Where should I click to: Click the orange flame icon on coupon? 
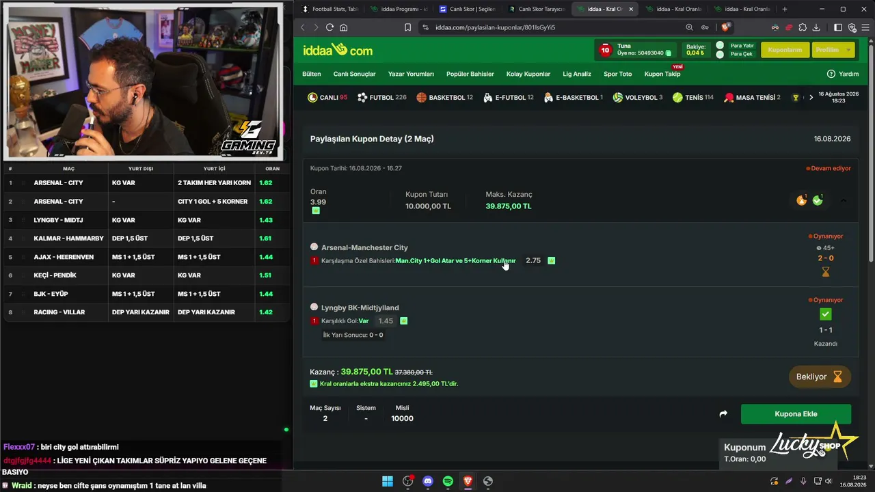(801, 200)
